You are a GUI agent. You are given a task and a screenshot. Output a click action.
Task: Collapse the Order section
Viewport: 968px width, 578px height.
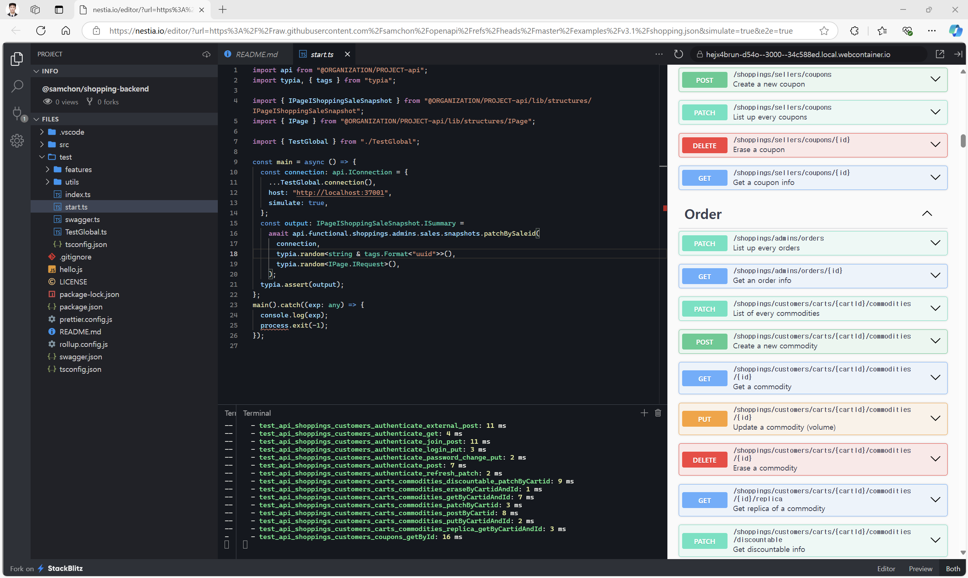(x=927, y=214)
